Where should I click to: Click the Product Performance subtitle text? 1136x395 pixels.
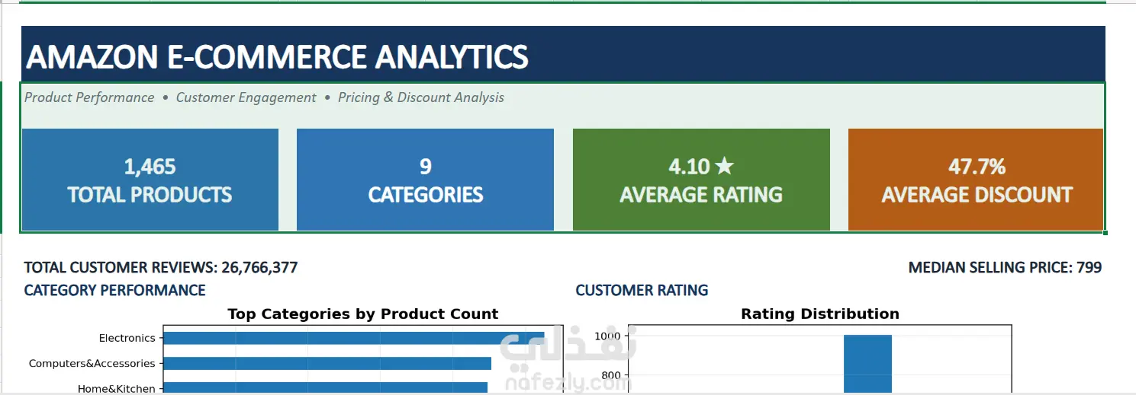click(x=89, y=97)
